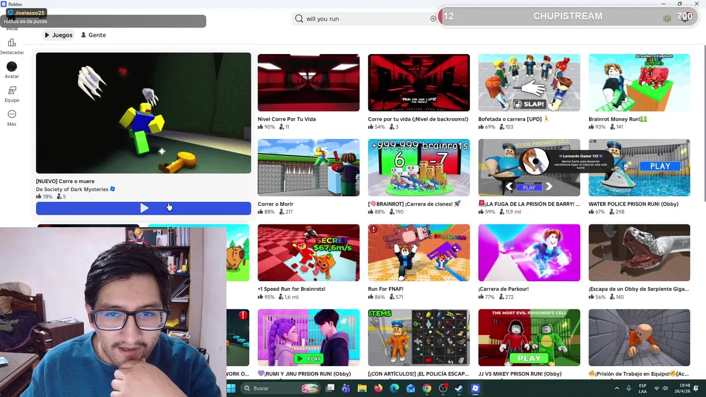Click the 'WATER POLICE PRISON RUN! (Obby)' title

click(633, 204)
